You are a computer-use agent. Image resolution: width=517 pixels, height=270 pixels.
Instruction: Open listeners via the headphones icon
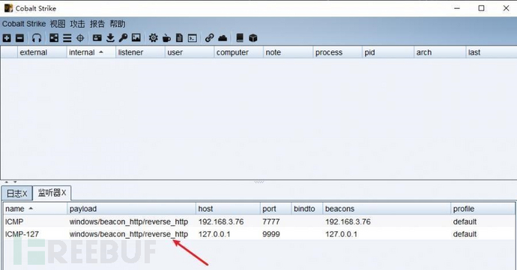(37, 38)
